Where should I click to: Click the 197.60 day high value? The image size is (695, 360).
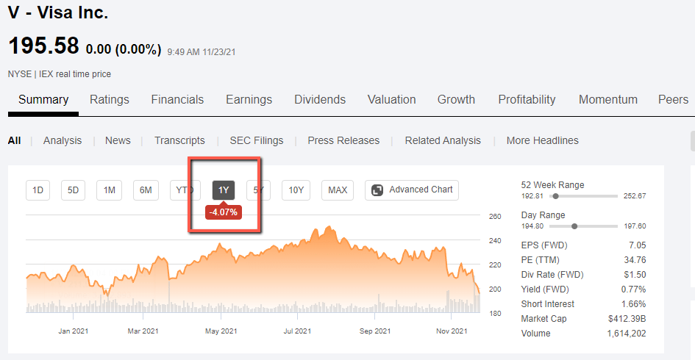[x=635, y=226]
